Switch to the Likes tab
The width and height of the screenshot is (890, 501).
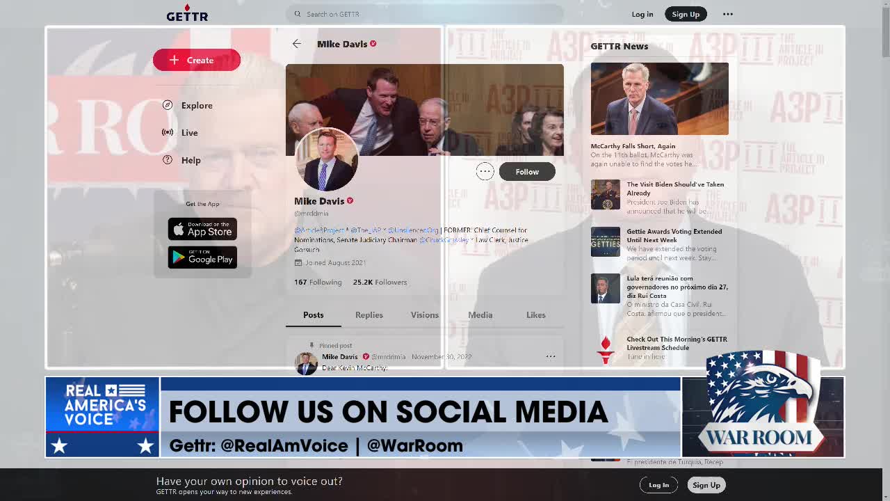point(536,315)
